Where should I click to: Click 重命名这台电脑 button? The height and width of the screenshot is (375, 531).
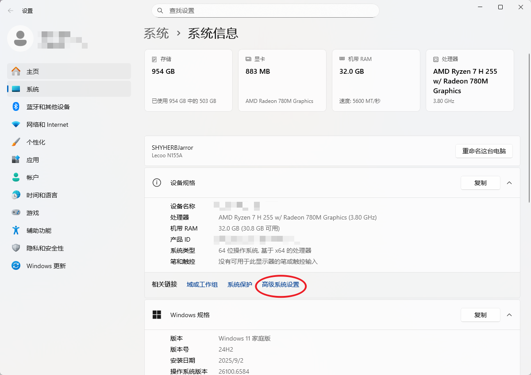point(484,151)
